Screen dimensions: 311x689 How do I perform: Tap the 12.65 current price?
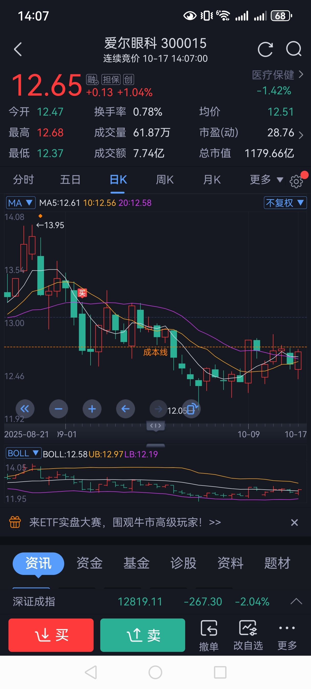(x=47, y=85)
